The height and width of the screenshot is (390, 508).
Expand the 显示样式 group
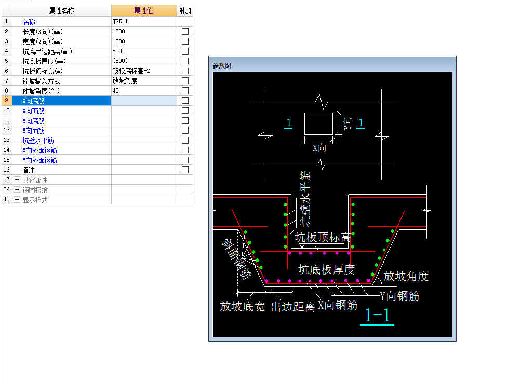coord(17,200)
